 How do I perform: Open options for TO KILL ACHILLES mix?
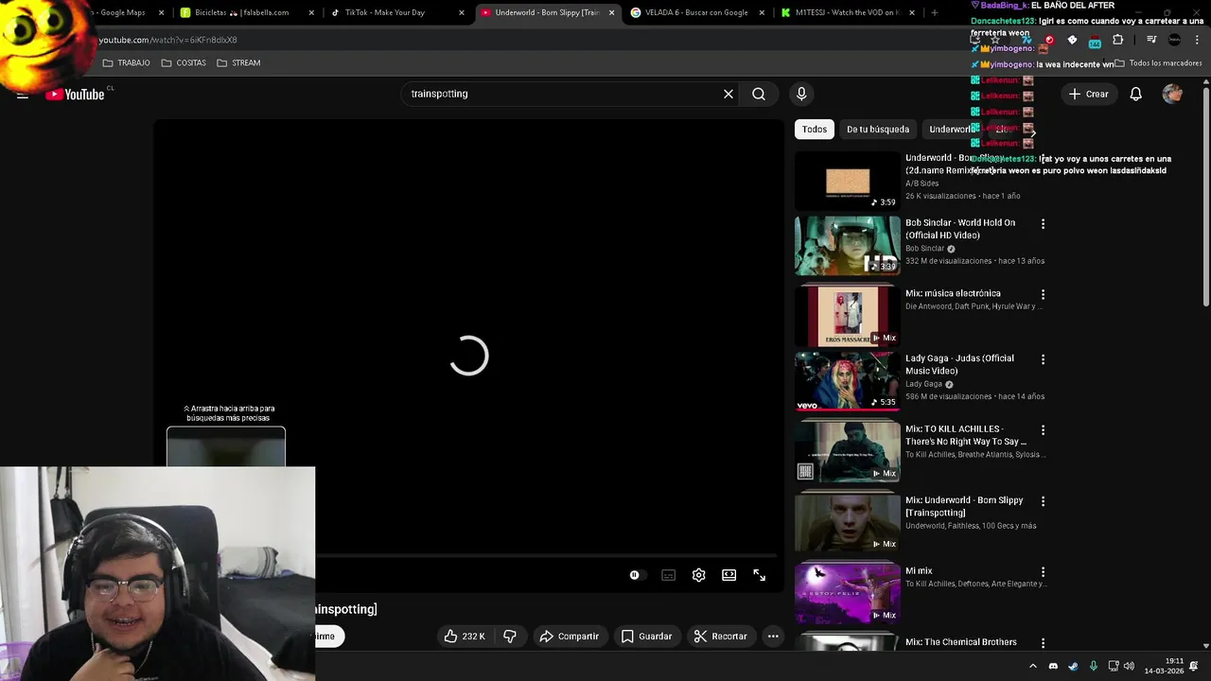click(x=1043, y=430)
